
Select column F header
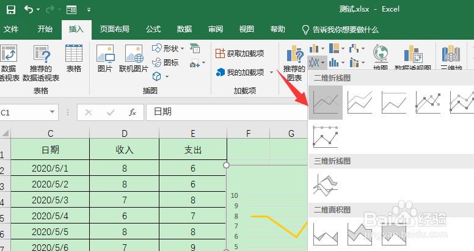(248, 133)
